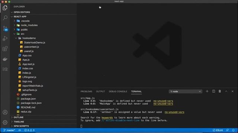Select the terminal dropdown showing 1: node
The width and height of the screenshot is (238, 133).
click(185, 92)
